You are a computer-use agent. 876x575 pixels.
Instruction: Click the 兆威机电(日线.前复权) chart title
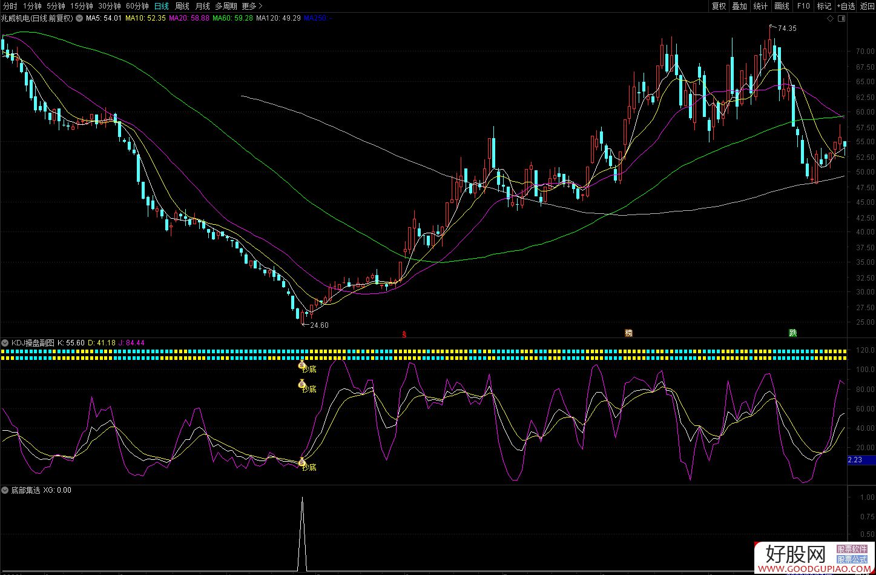(x=37, y=18)
